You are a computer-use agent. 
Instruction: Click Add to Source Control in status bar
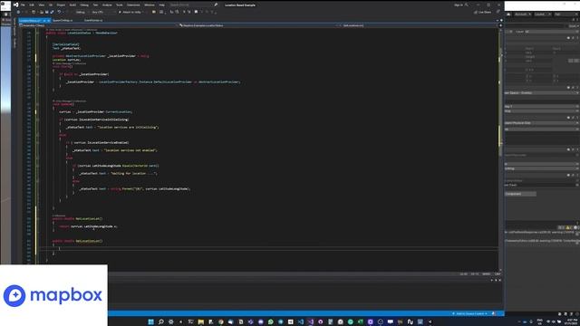click(469, 314)
